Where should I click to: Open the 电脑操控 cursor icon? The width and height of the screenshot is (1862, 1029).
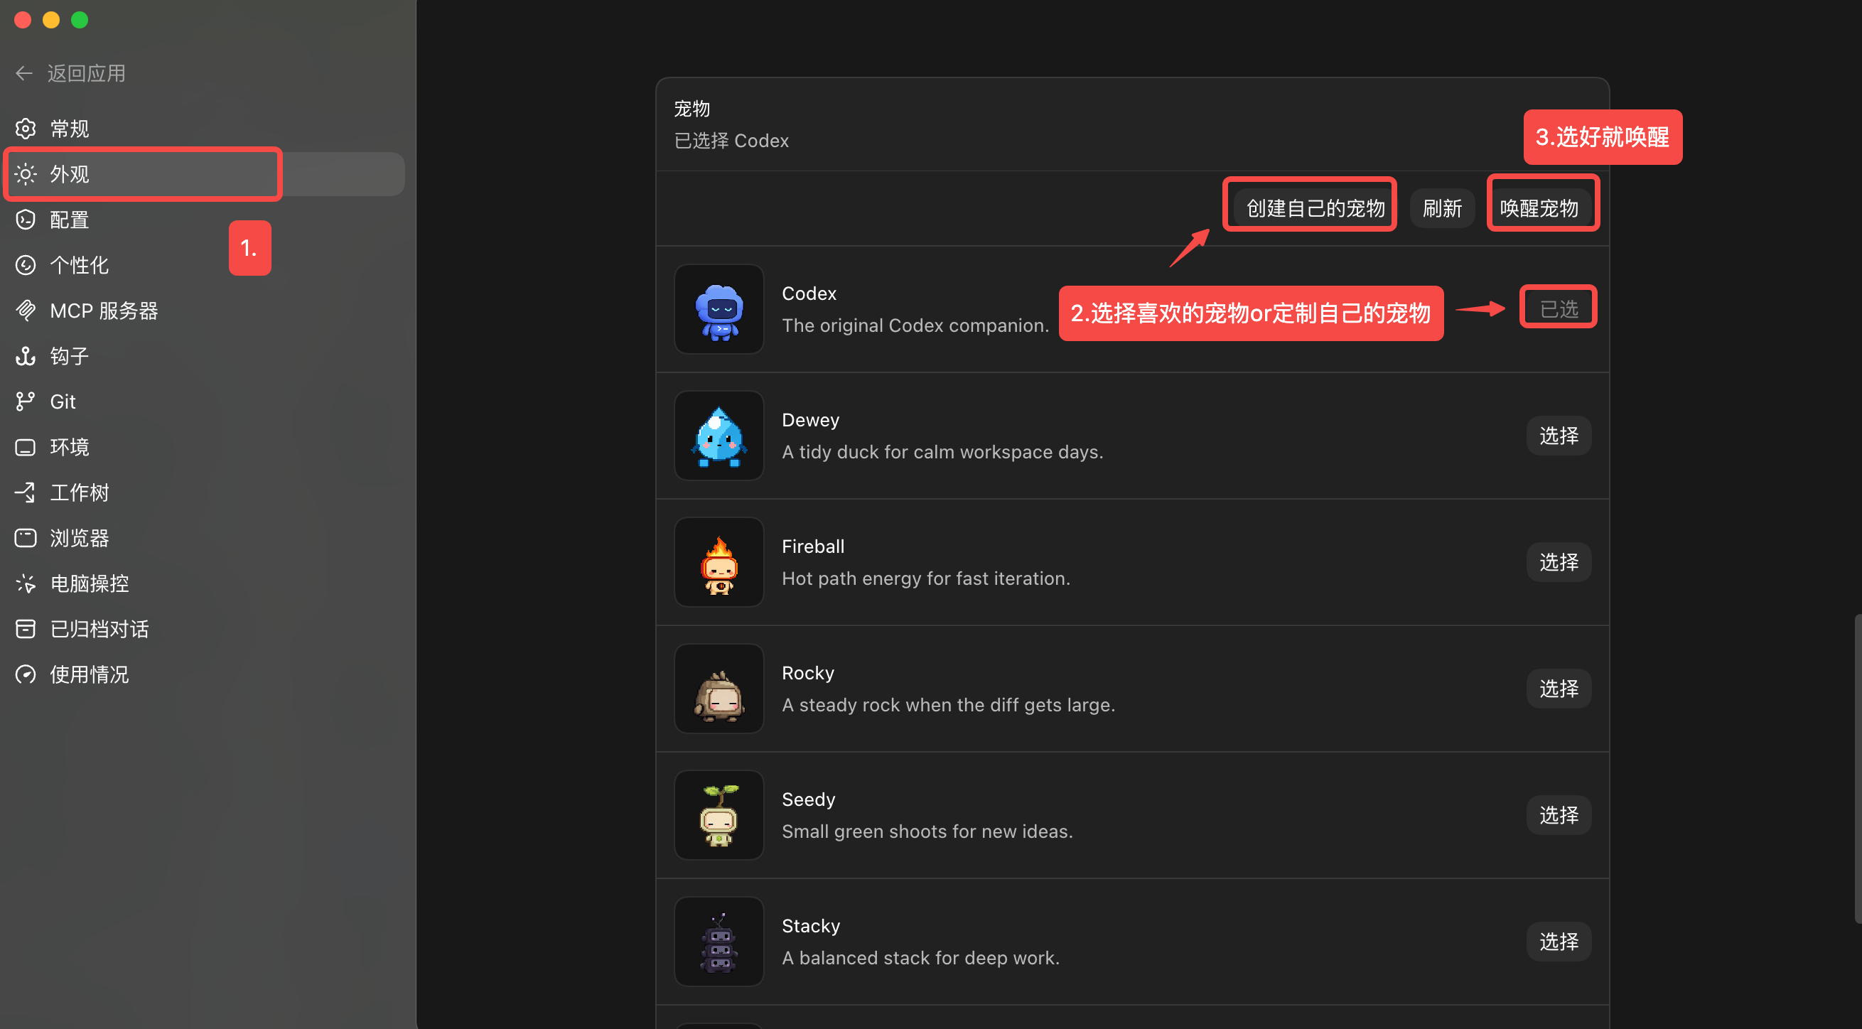pos(26,584)
